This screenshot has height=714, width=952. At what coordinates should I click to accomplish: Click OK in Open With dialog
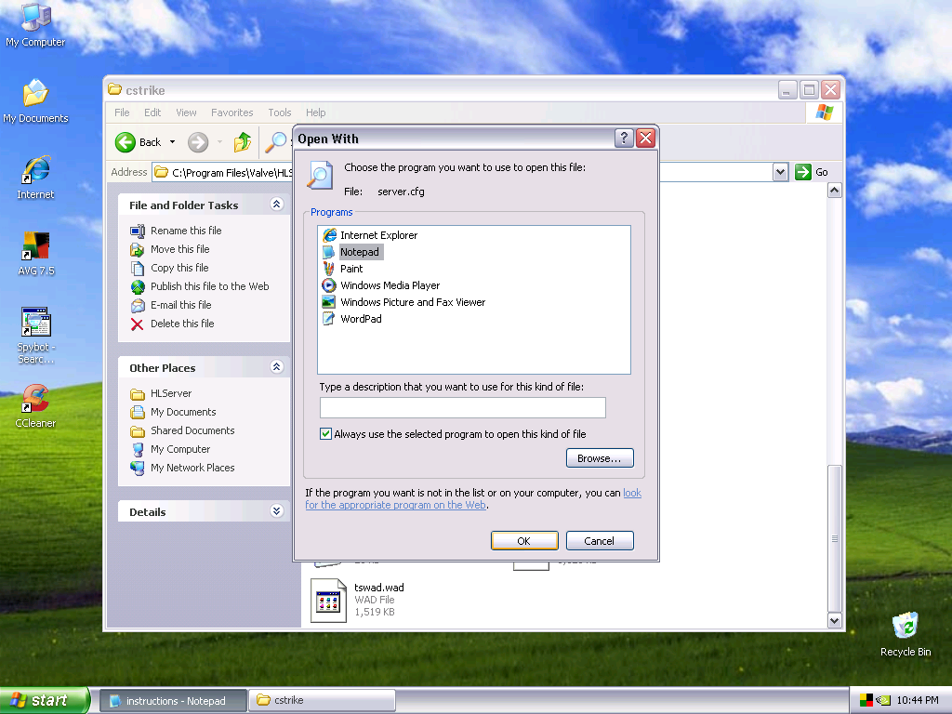pyautogui.click(x=524, y=540)
